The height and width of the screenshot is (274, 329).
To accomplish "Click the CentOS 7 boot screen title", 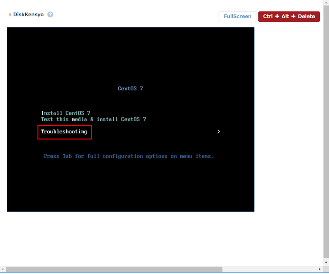I will (x=130, y=88).
